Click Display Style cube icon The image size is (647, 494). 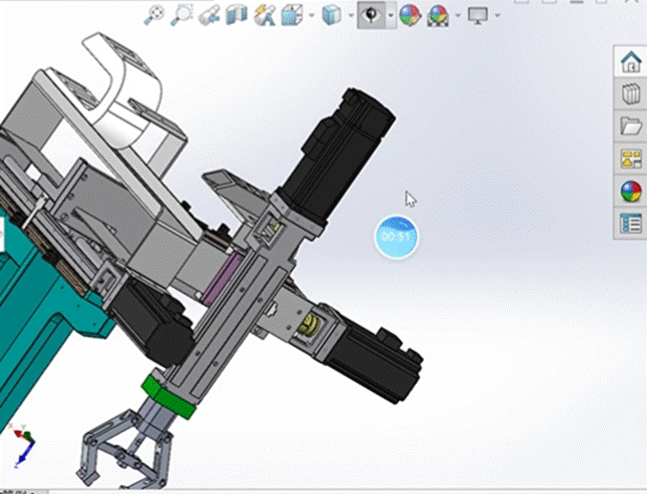point(331,15)
